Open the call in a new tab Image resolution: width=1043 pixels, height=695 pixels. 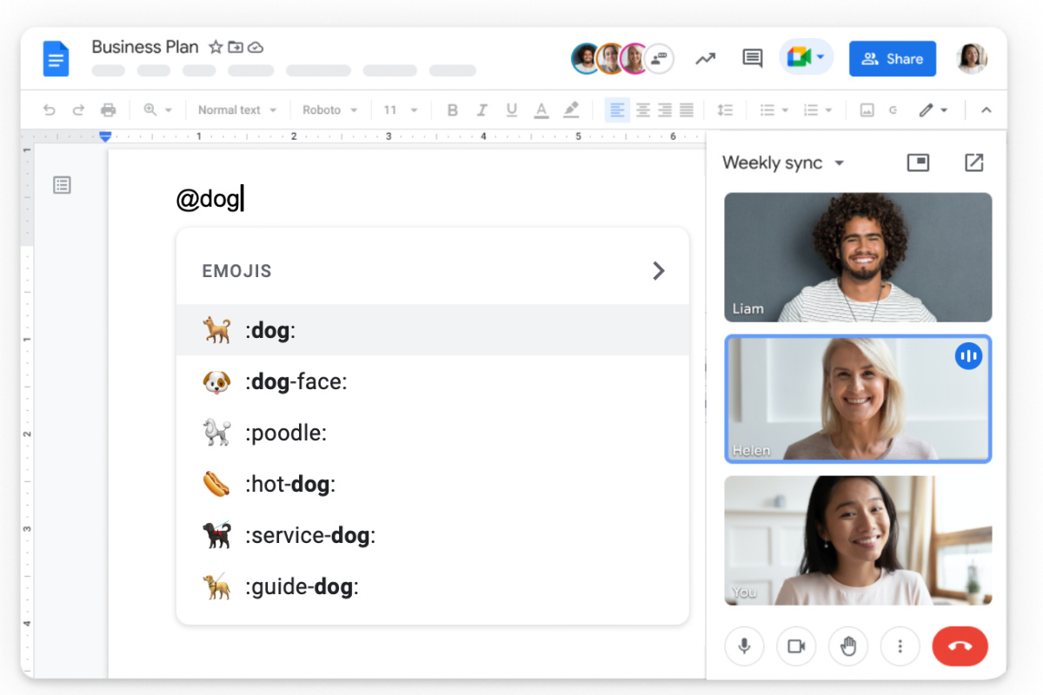click(974, 162)
